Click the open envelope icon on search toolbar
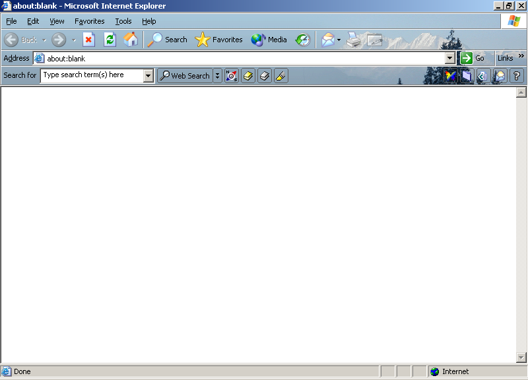 click(x=500, y=76)
